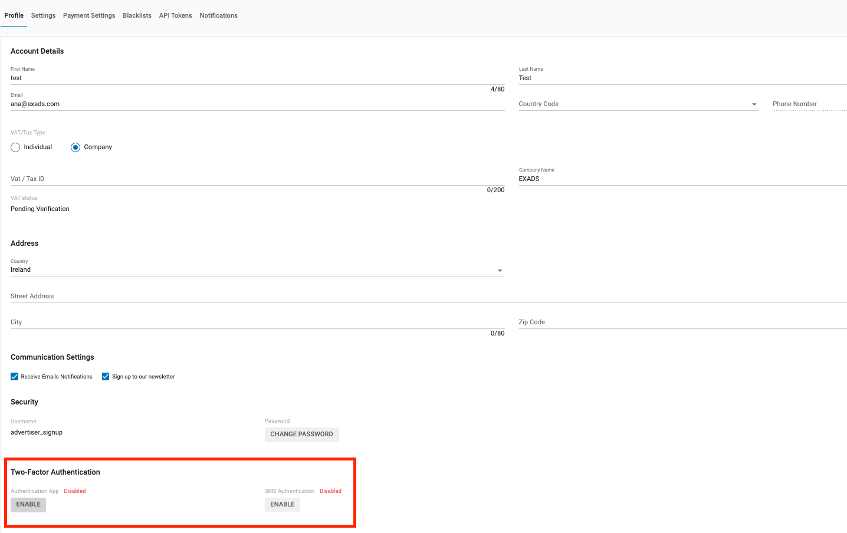Click the Zip Code field
The height and width of the screenshot is (533, 847).
(x=682, y=322)
